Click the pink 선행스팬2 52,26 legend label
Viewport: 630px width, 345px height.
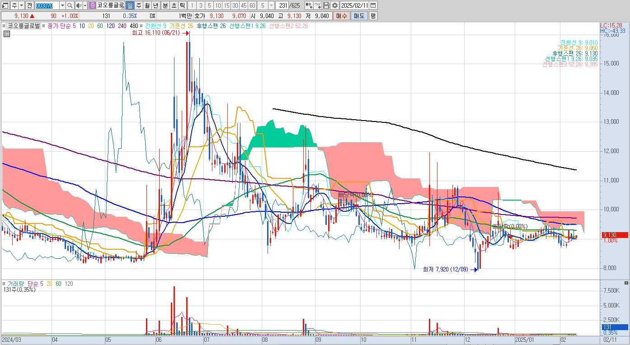tap(288, 26)
